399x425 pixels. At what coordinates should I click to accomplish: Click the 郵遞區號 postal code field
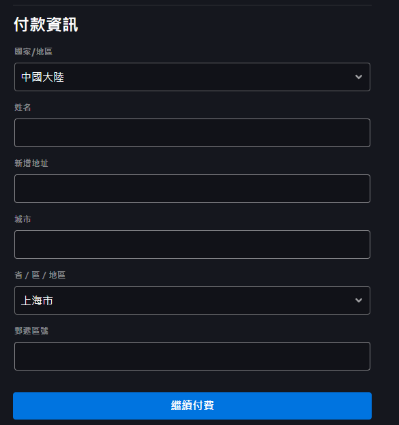pos(192,356)
